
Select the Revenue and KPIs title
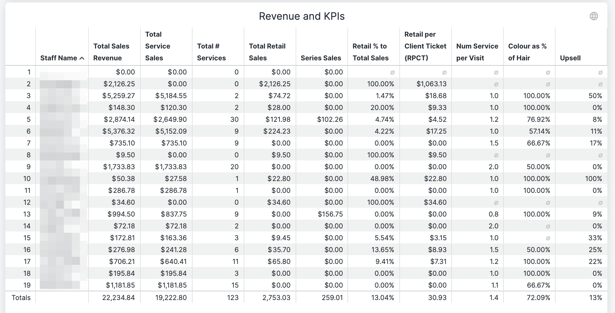[x=302, y=16]
